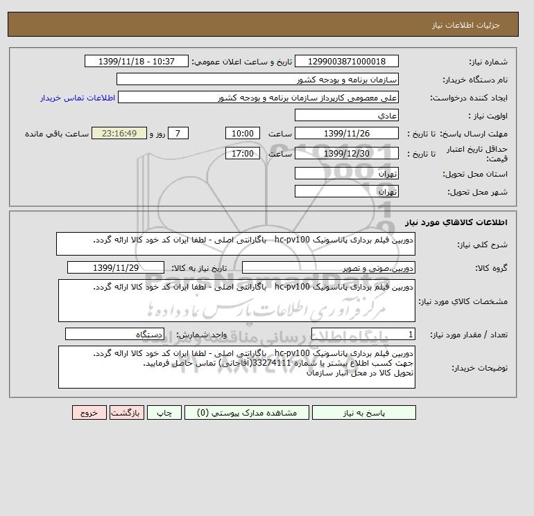Click the پاسخ به نیاز button
534x516 pixels.
363,412
